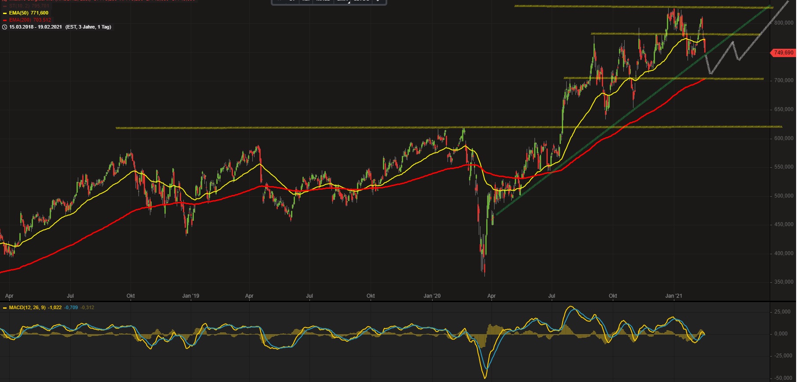
Task: Open MACD(12, 26, 9) indicator settings
Action: click(x=27, y=308)
